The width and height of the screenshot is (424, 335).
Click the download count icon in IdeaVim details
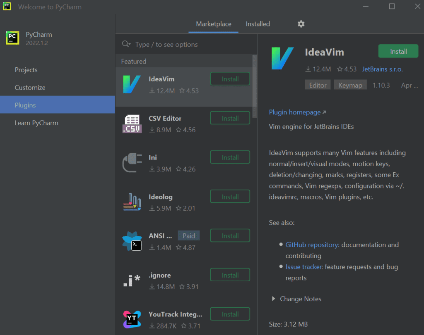click(308, 69)
